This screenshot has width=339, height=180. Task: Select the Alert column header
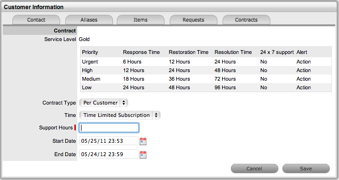302,52
